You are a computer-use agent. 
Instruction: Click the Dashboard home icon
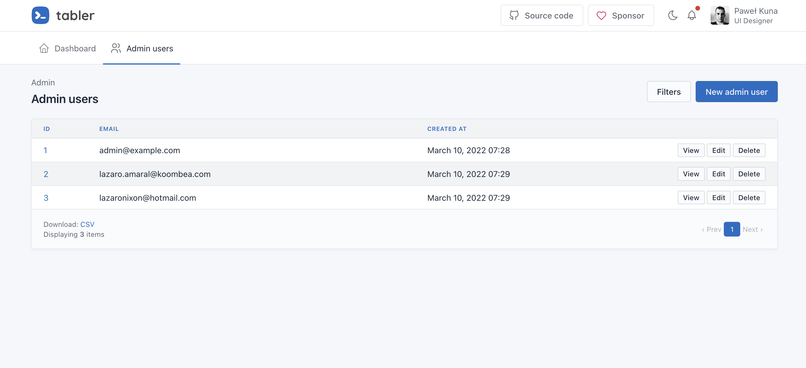44,48
